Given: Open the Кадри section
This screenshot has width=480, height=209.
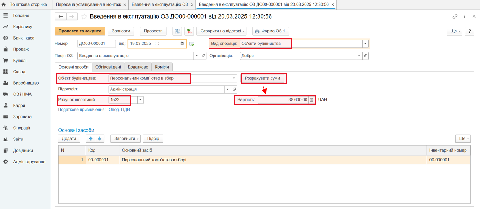Looking at the screenshot, I should click(x=19, y=105).
